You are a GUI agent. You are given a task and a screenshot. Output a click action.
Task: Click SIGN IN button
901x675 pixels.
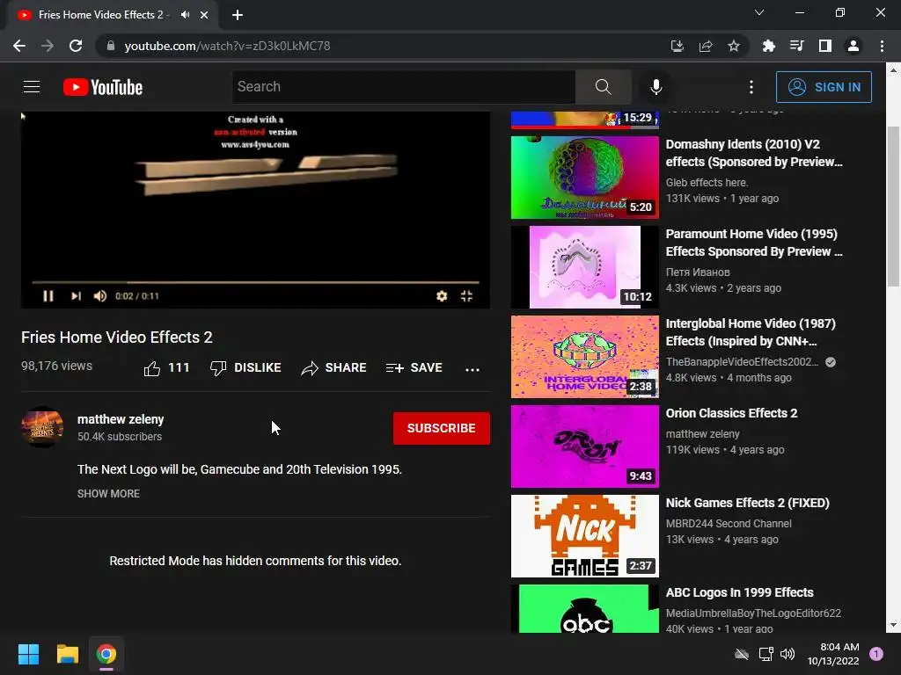pyautogui.click(x=824, y=87)
